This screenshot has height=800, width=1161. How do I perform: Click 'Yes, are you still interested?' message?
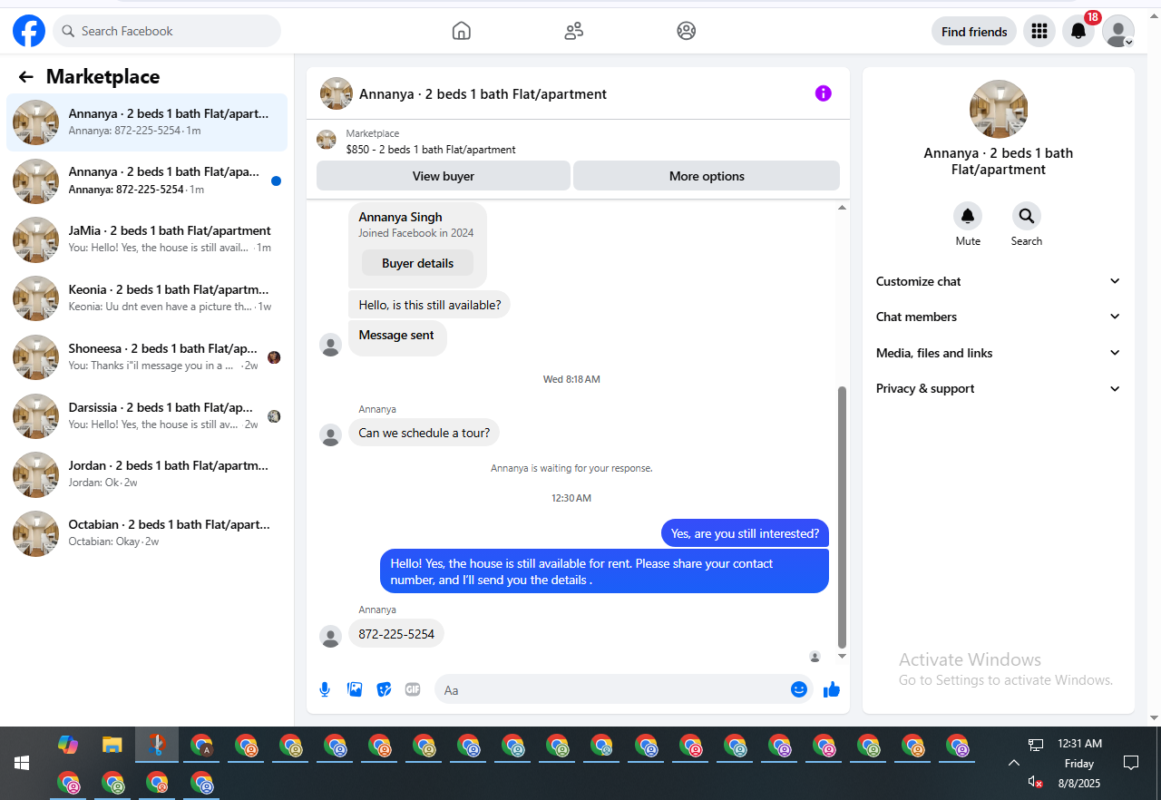click(745, 533)
